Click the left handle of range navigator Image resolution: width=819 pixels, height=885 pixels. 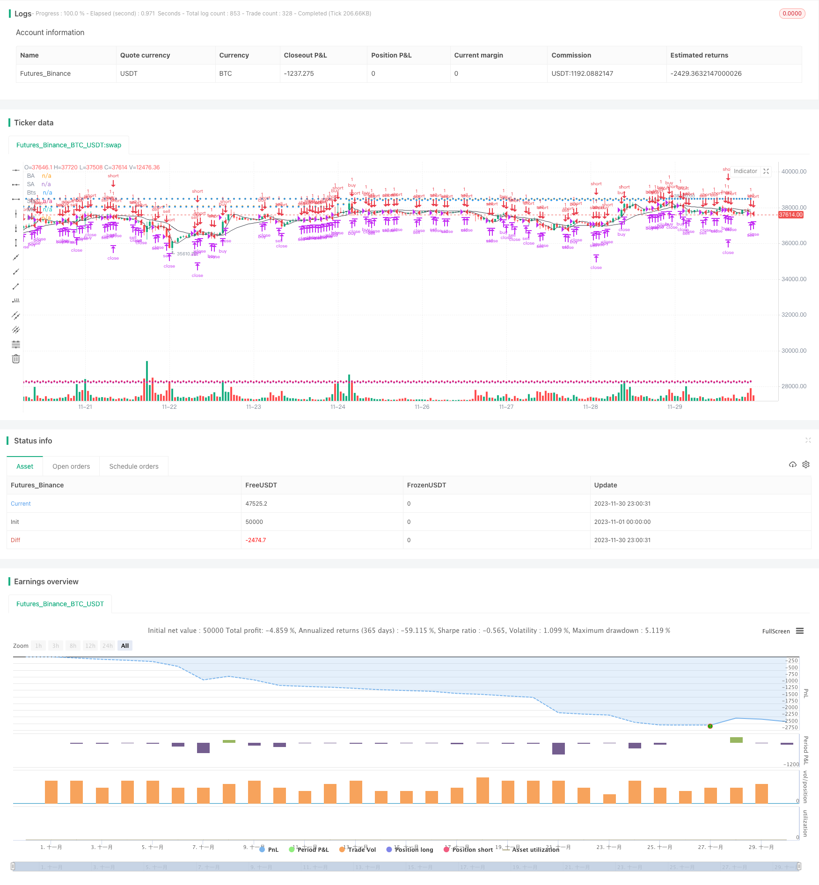13,866
